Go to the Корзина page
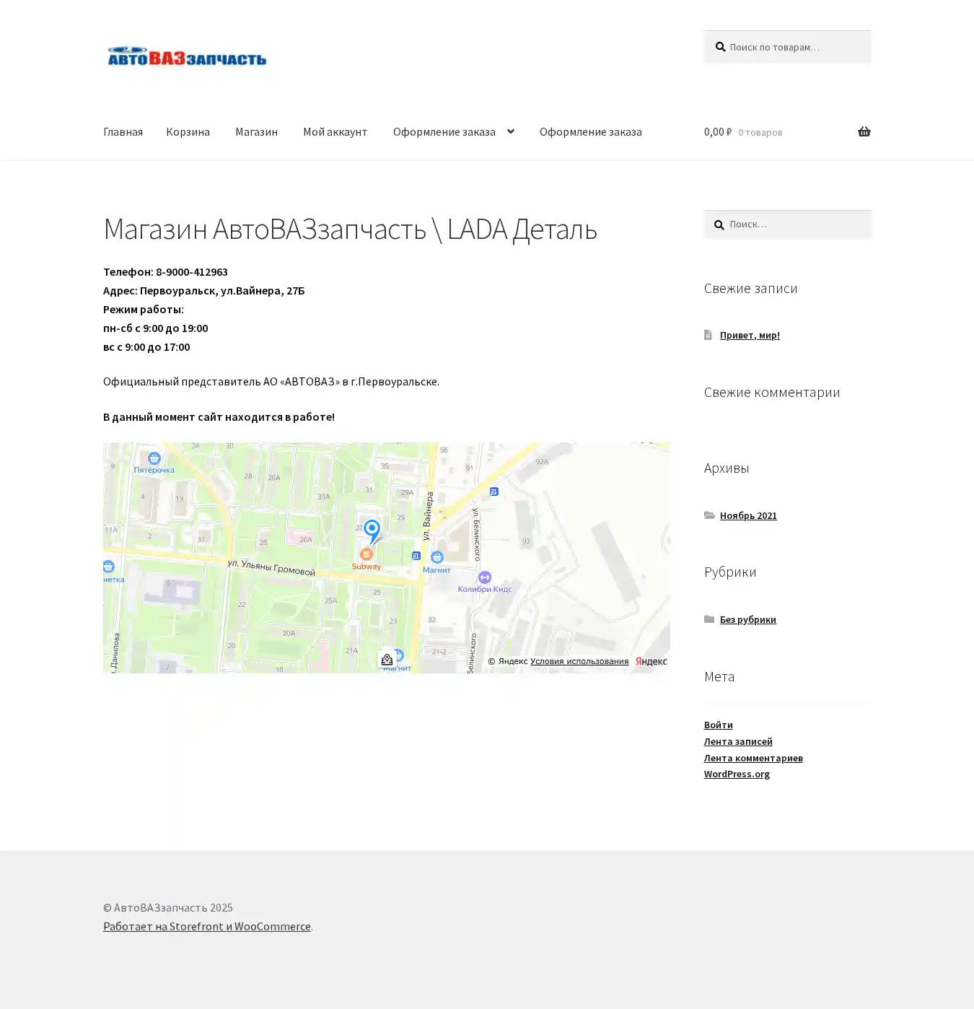The width and height of the screenshot is (974, 1009). (188, 131)
